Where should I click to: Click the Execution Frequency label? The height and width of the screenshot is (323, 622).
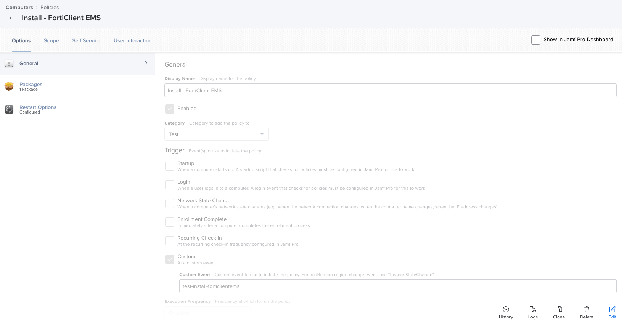tap(187, 301)
